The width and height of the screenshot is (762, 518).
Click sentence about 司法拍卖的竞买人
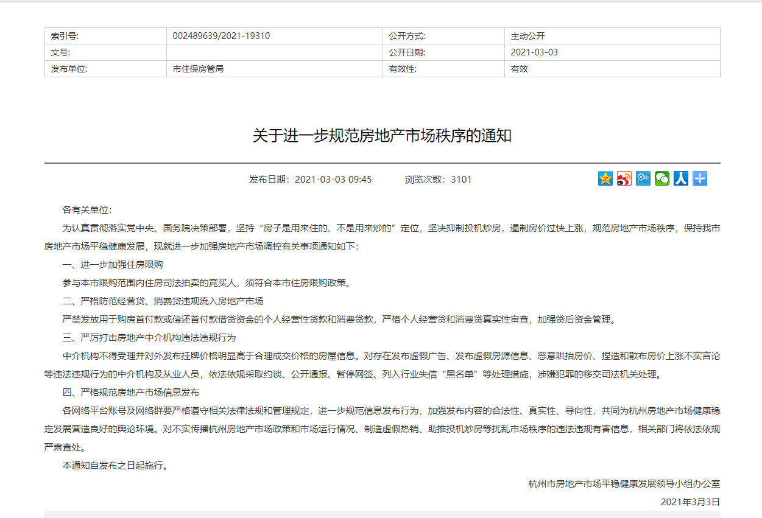point(207,282)
